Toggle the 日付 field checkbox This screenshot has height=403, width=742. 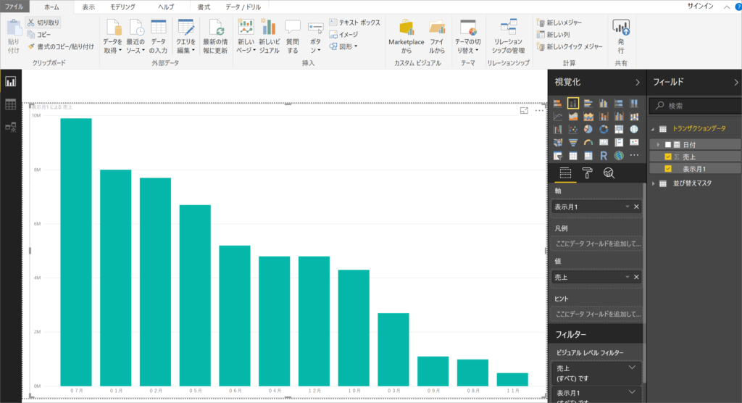click(668, 144)
